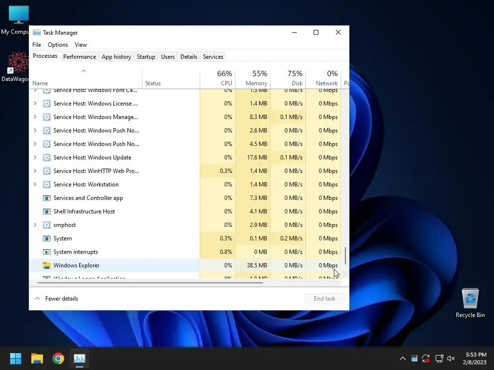Sort processes by Disk column
Viewport: 494px width, 370px height.
click(288, 78)
